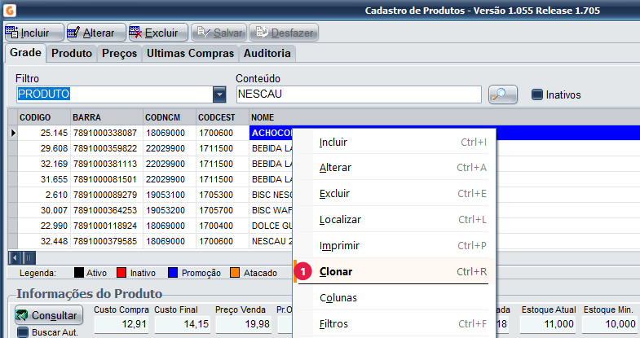The width and height of the screenshot is (640, 338).
Task: Click the Conteúdo field containing NESCAU
Action: point(359,94)
